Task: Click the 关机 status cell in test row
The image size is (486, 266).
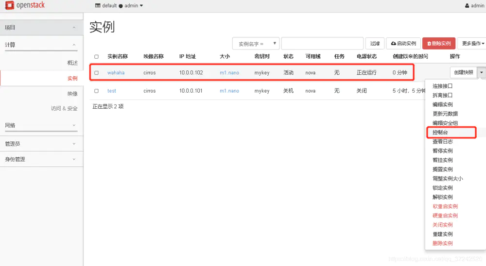Action: click(288, 91)
